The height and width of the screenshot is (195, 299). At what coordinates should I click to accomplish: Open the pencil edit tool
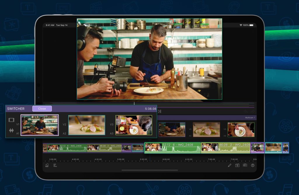click(230, 165)
